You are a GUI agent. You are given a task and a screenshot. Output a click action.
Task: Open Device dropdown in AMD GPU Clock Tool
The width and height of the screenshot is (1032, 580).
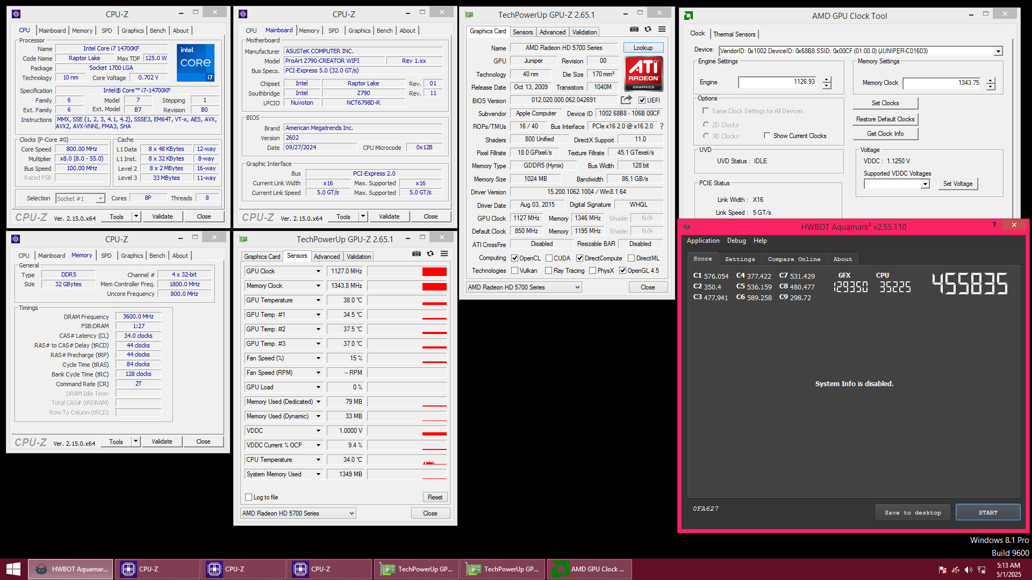coord(998,52)
